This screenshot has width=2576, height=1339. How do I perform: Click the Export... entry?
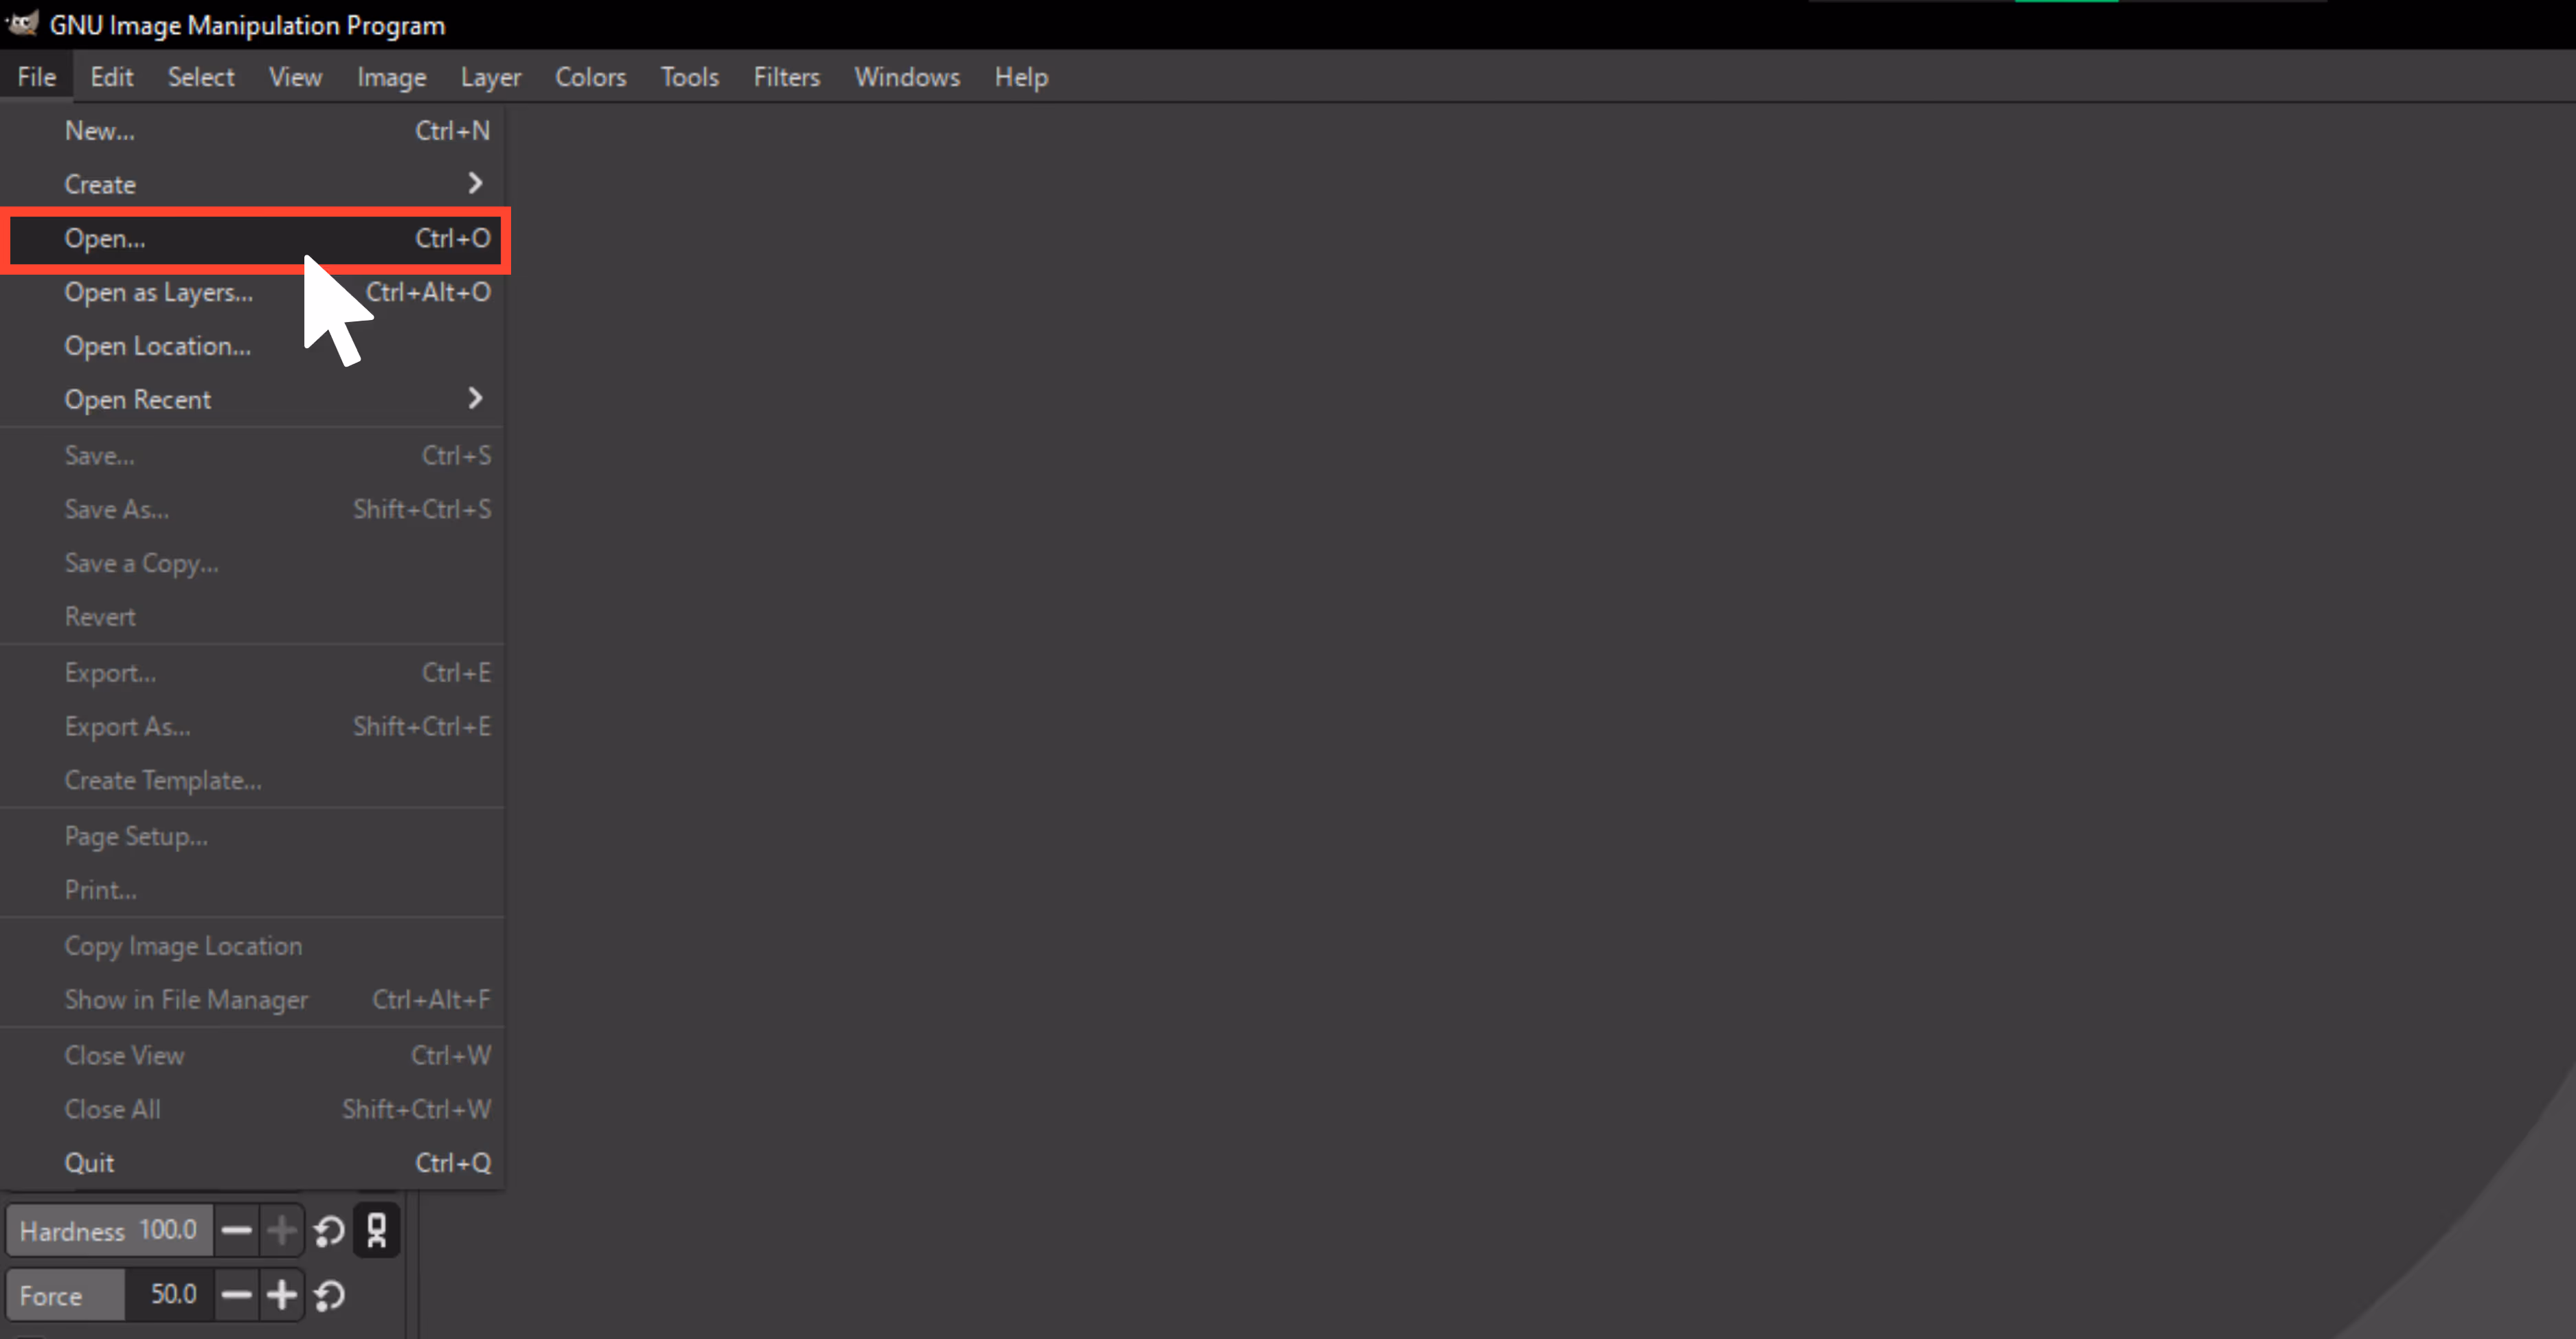(252, 672)
